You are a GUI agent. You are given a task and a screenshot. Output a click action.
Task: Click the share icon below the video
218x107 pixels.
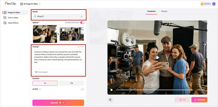(x=110, y=100)
